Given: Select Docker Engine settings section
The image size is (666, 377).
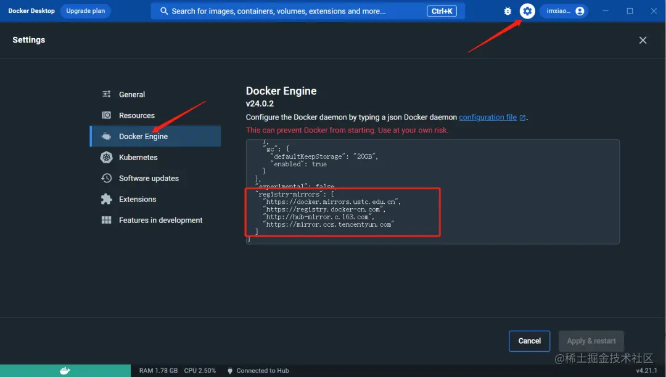Looking at the screenshot, I should click(x=155, y=136).
